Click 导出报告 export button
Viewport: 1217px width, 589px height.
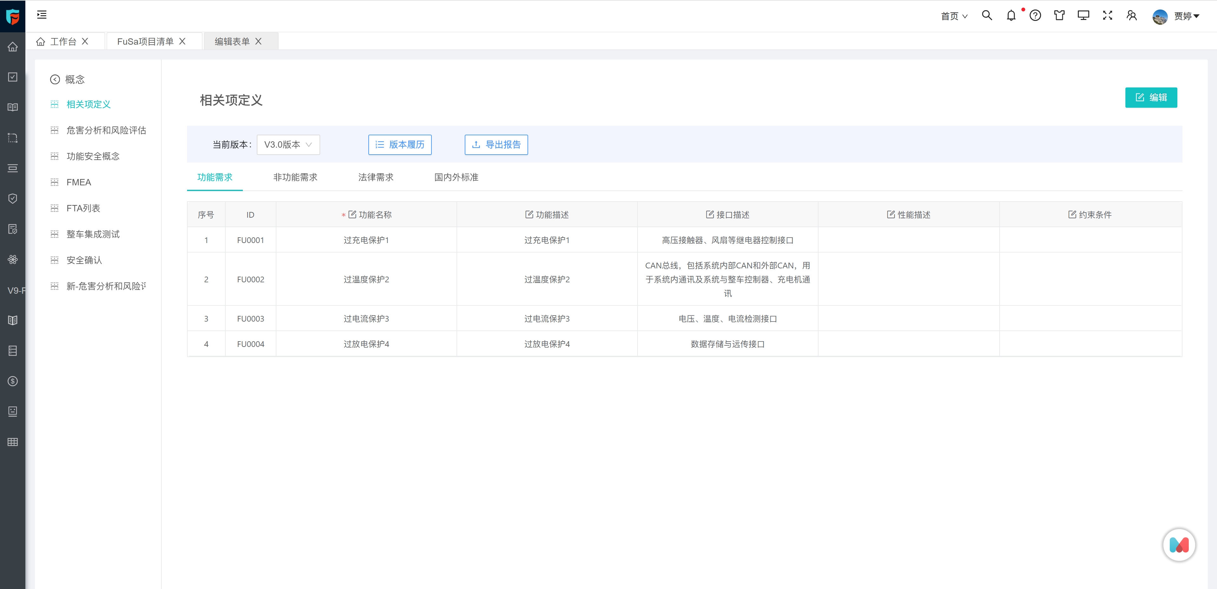496,144
